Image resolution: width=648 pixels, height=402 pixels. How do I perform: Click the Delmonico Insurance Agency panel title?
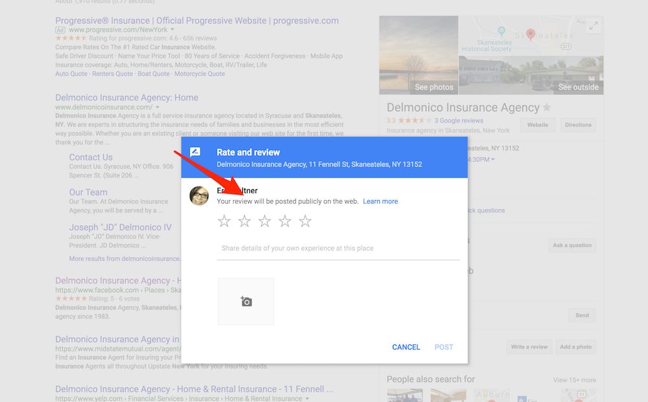tap(463, 107)
